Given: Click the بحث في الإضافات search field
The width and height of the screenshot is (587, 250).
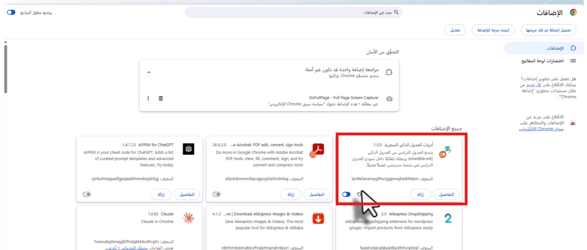Looking at the screenshot, I should tap(293, 12).
